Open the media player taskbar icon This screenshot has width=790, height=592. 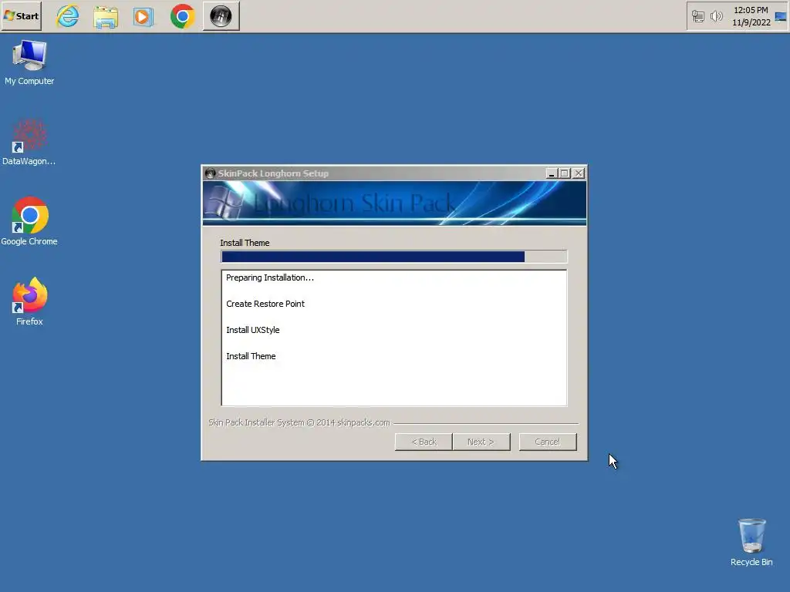(143, 17)
